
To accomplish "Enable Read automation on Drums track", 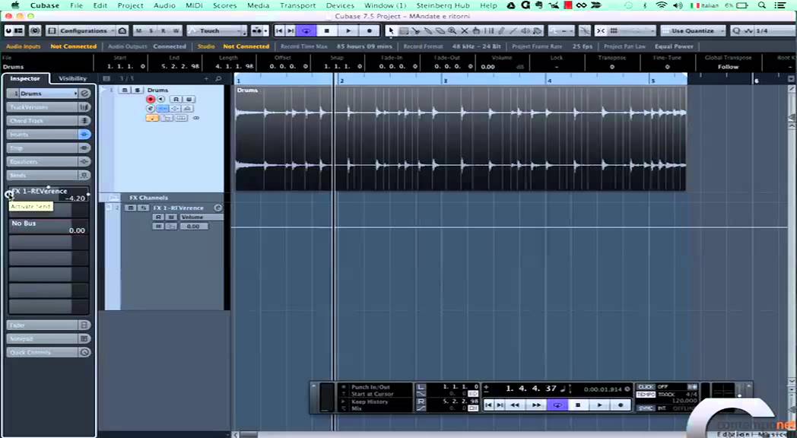I will (176, 99).
